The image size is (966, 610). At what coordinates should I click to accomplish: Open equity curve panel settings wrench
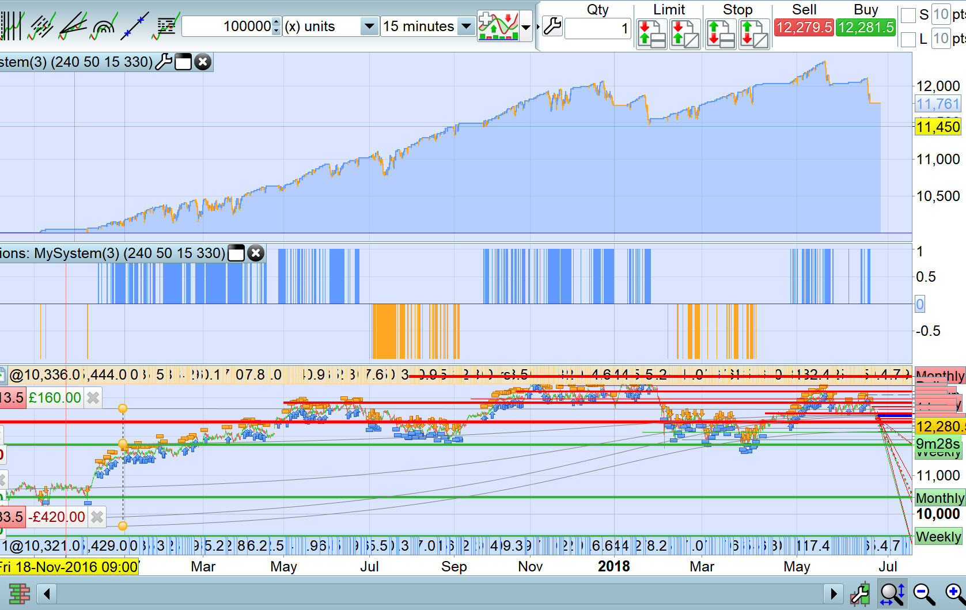[x=164, y=62]
